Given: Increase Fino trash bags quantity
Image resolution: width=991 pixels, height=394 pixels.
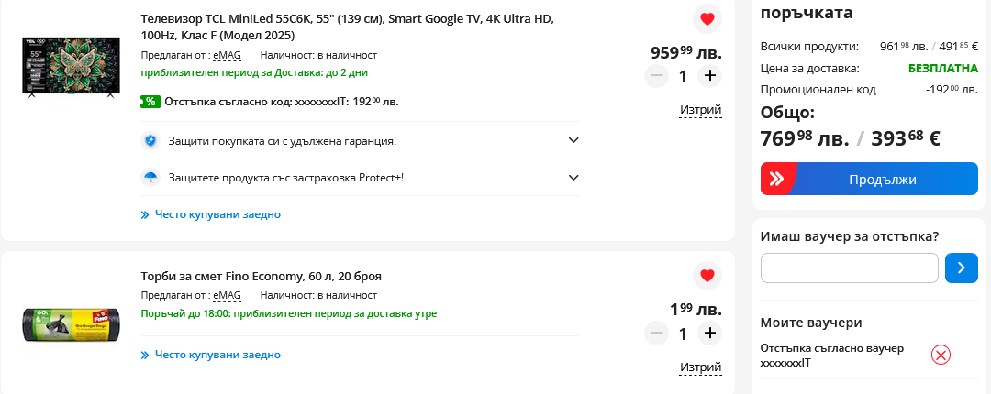Looking at the screenshot, I should click(709, 334).
